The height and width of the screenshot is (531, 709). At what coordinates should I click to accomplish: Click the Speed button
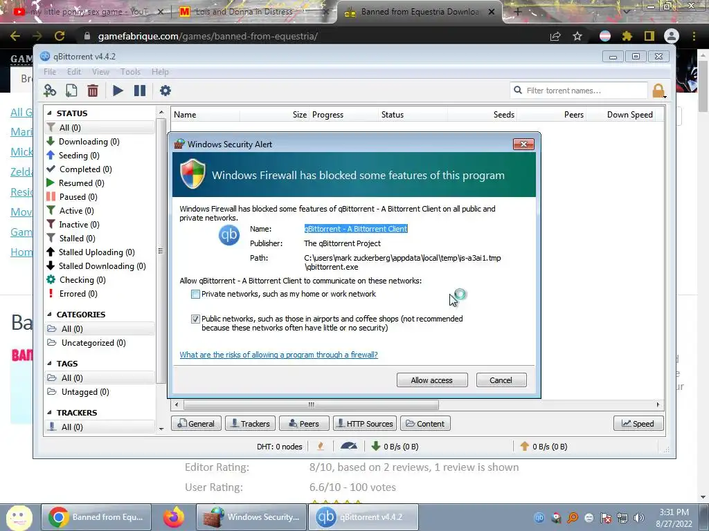pyautogui.click(x=638, y=424)
